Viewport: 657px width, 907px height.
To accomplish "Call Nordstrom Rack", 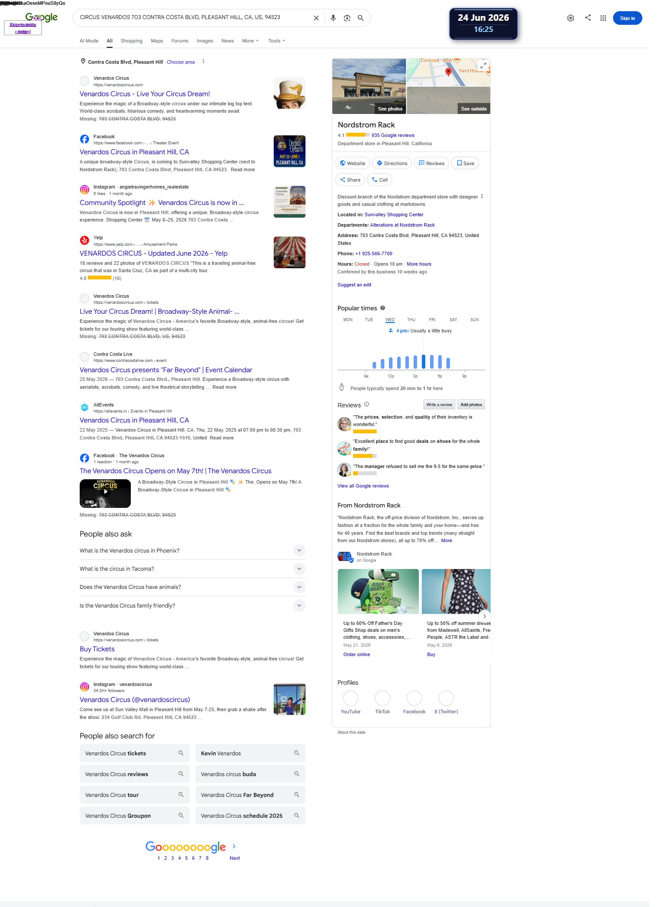I will (379, 180).
